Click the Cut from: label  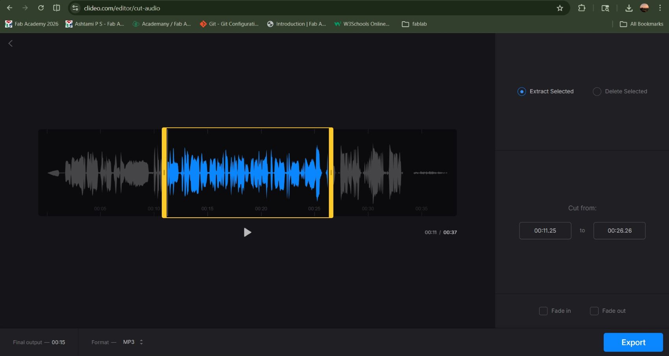point(582,208)
